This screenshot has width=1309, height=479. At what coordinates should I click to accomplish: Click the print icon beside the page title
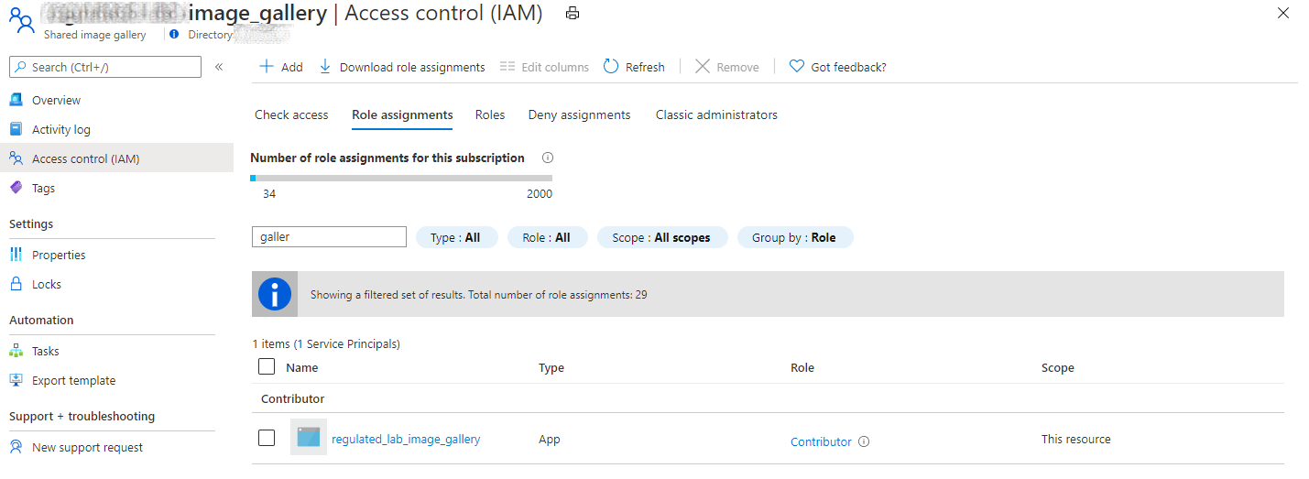pos(573,13)
